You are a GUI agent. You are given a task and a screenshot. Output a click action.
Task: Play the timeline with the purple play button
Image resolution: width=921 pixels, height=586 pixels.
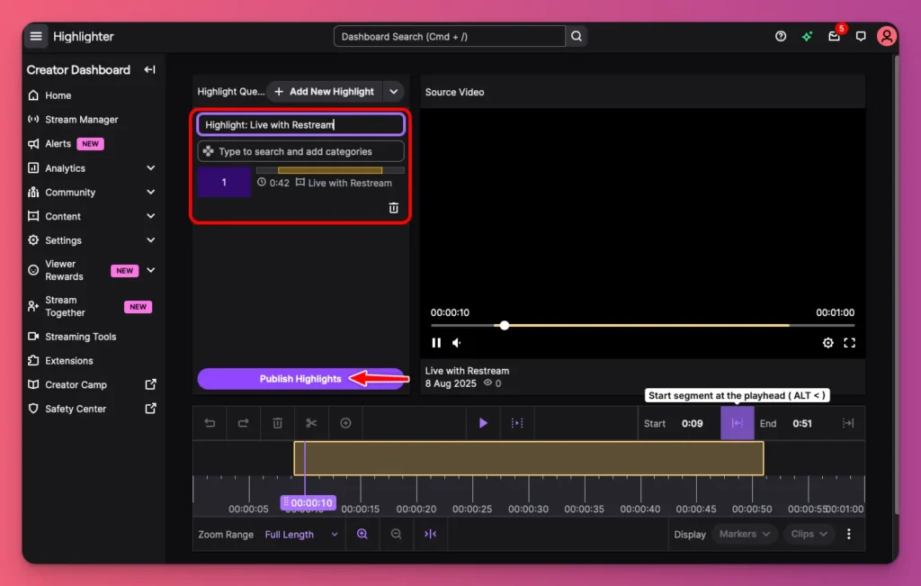point(483,423)
